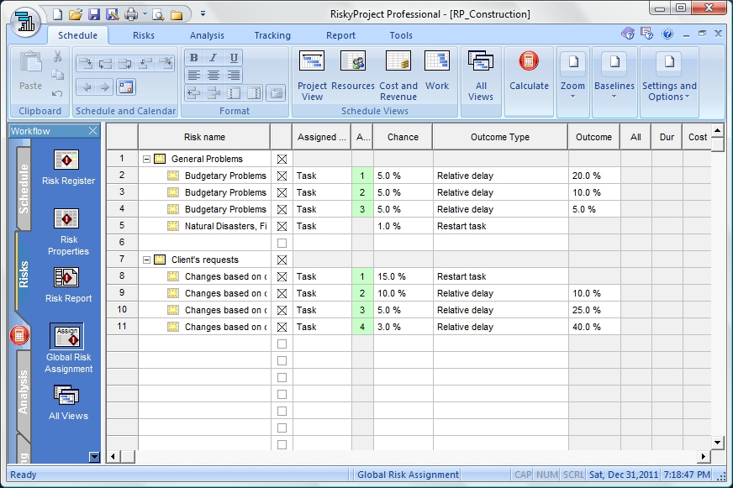Align text right

click(x=234, y=75)
